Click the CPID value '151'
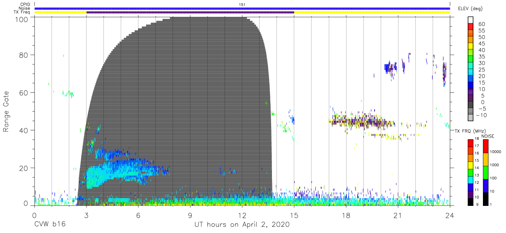The width and height of the screenshot is (506, 233). pyautogui.click(x=242, y=5)
